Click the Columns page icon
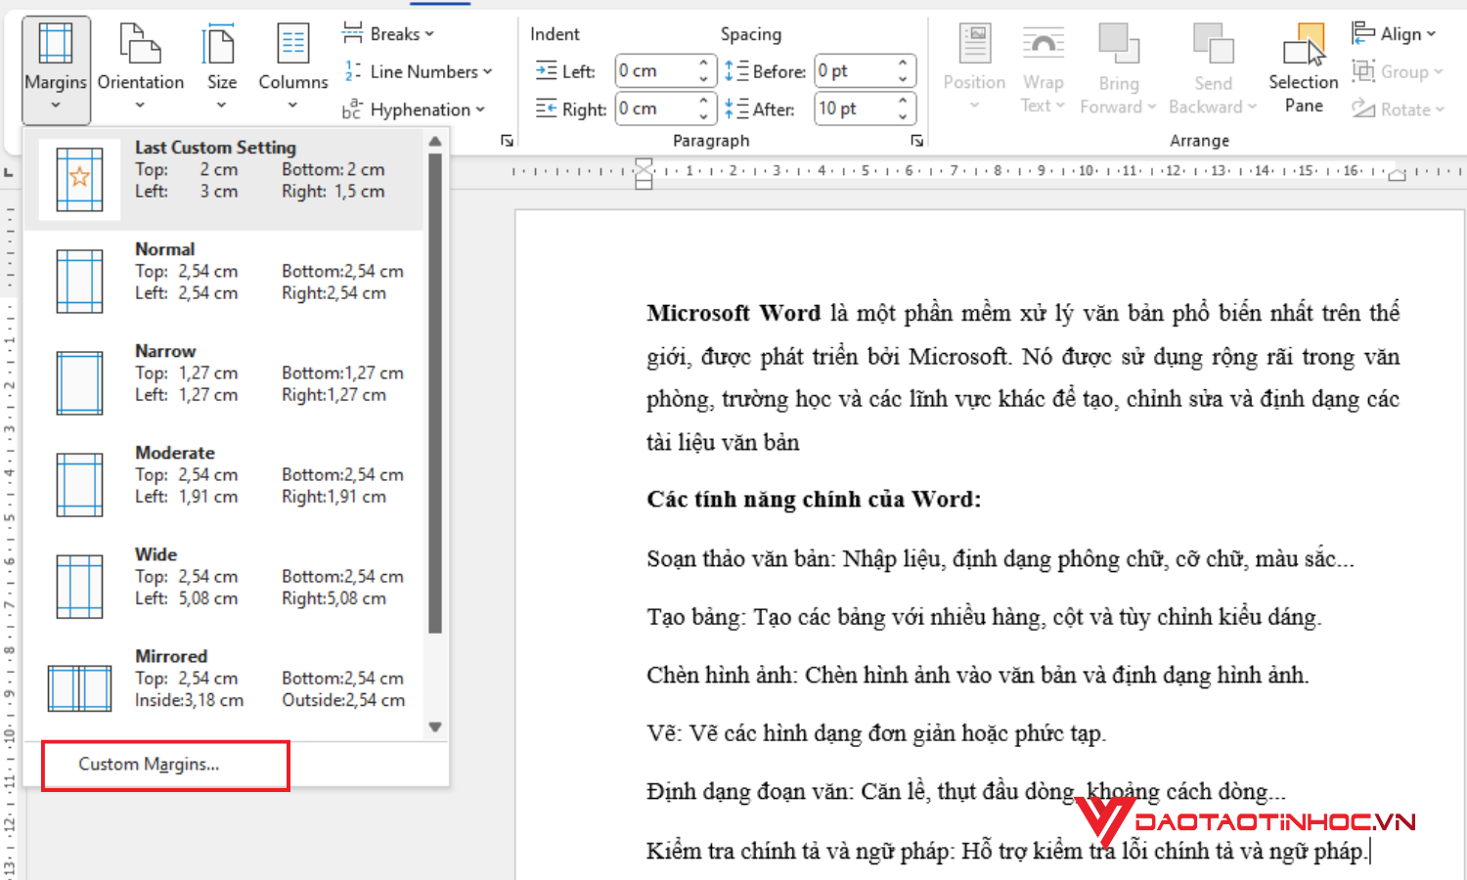The image size is (1467, 880). [x=293, y=43]
